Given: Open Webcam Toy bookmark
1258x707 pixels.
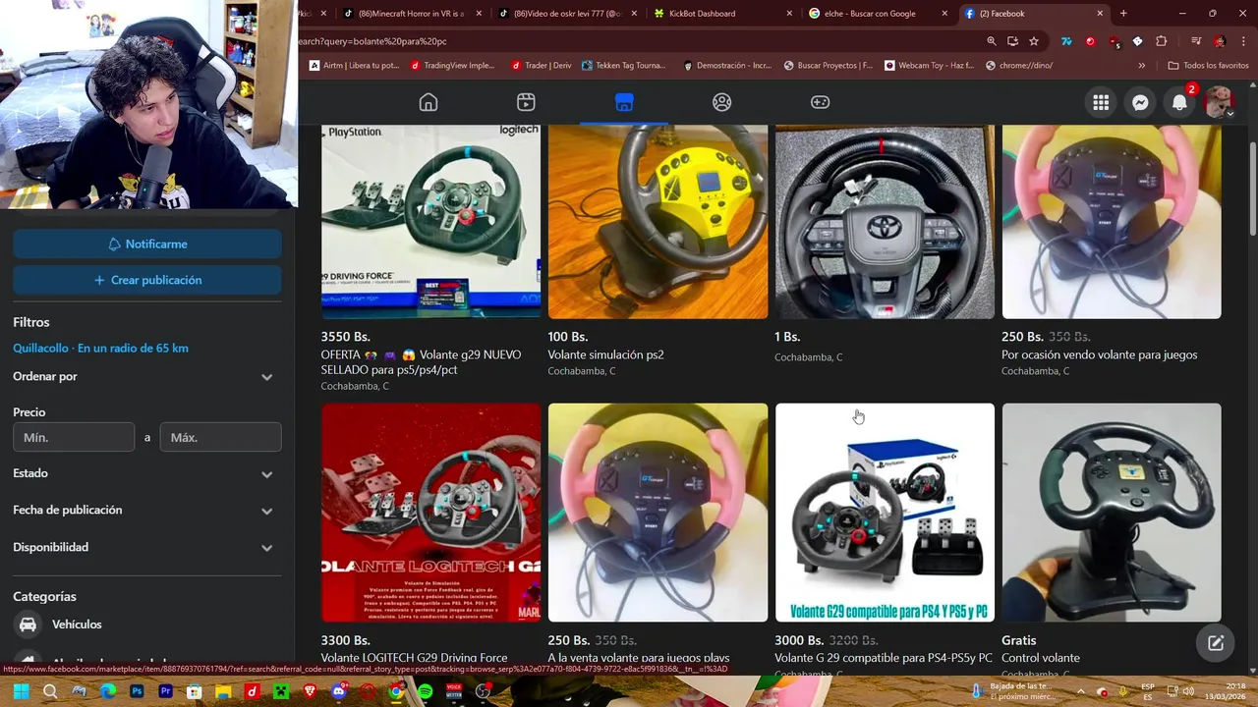Looking at the screenshot, I should pos(929,65).
